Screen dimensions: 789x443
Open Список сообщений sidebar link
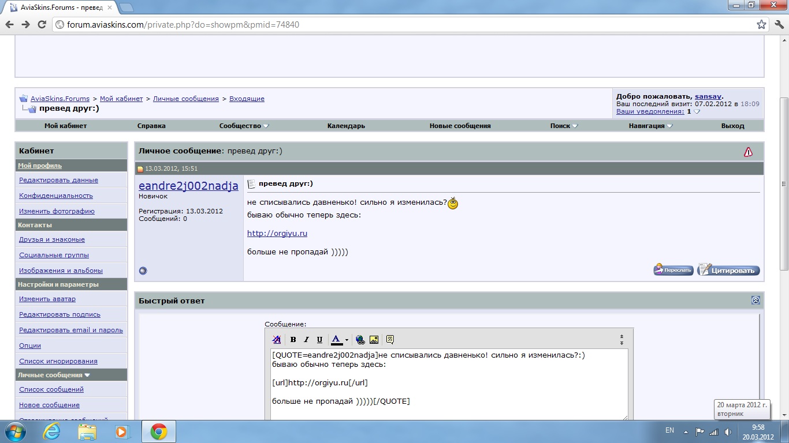(x=51, y=389)
